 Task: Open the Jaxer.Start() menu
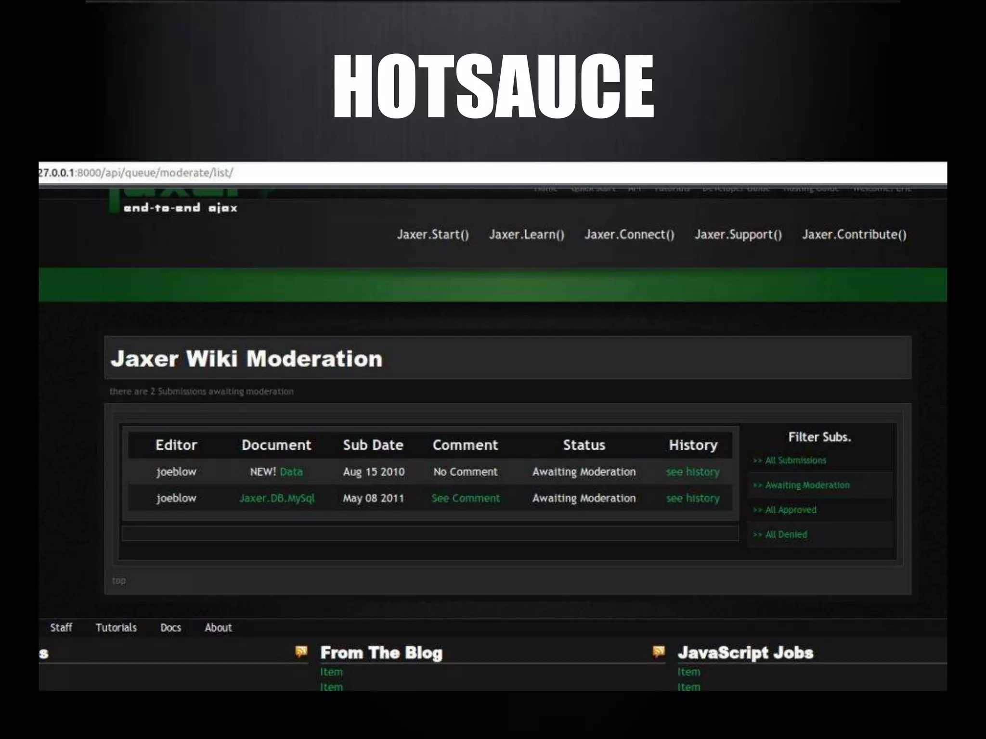pyautogui.click(x=433, y=234)
